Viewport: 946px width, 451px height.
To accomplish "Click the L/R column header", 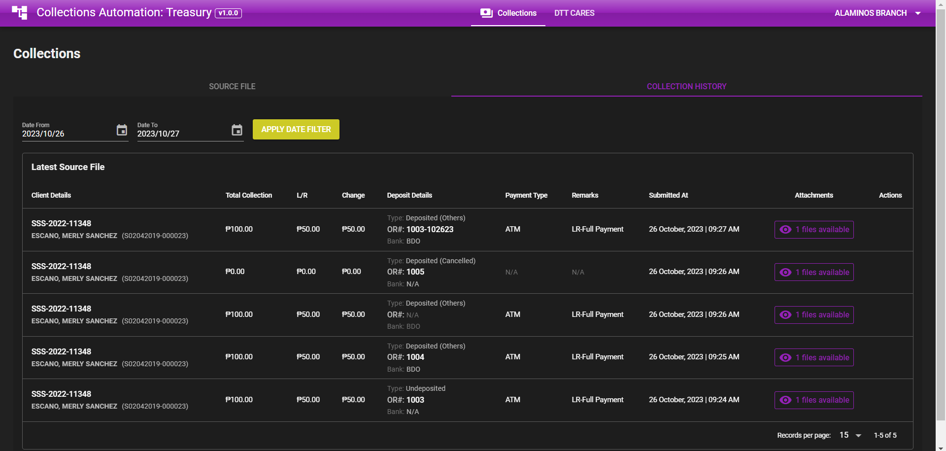I will (x=302, y=196).
